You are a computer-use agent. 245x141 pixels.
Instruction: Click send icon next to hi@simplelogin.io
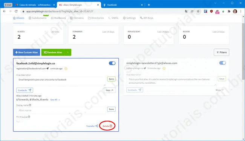pos(145,68)
